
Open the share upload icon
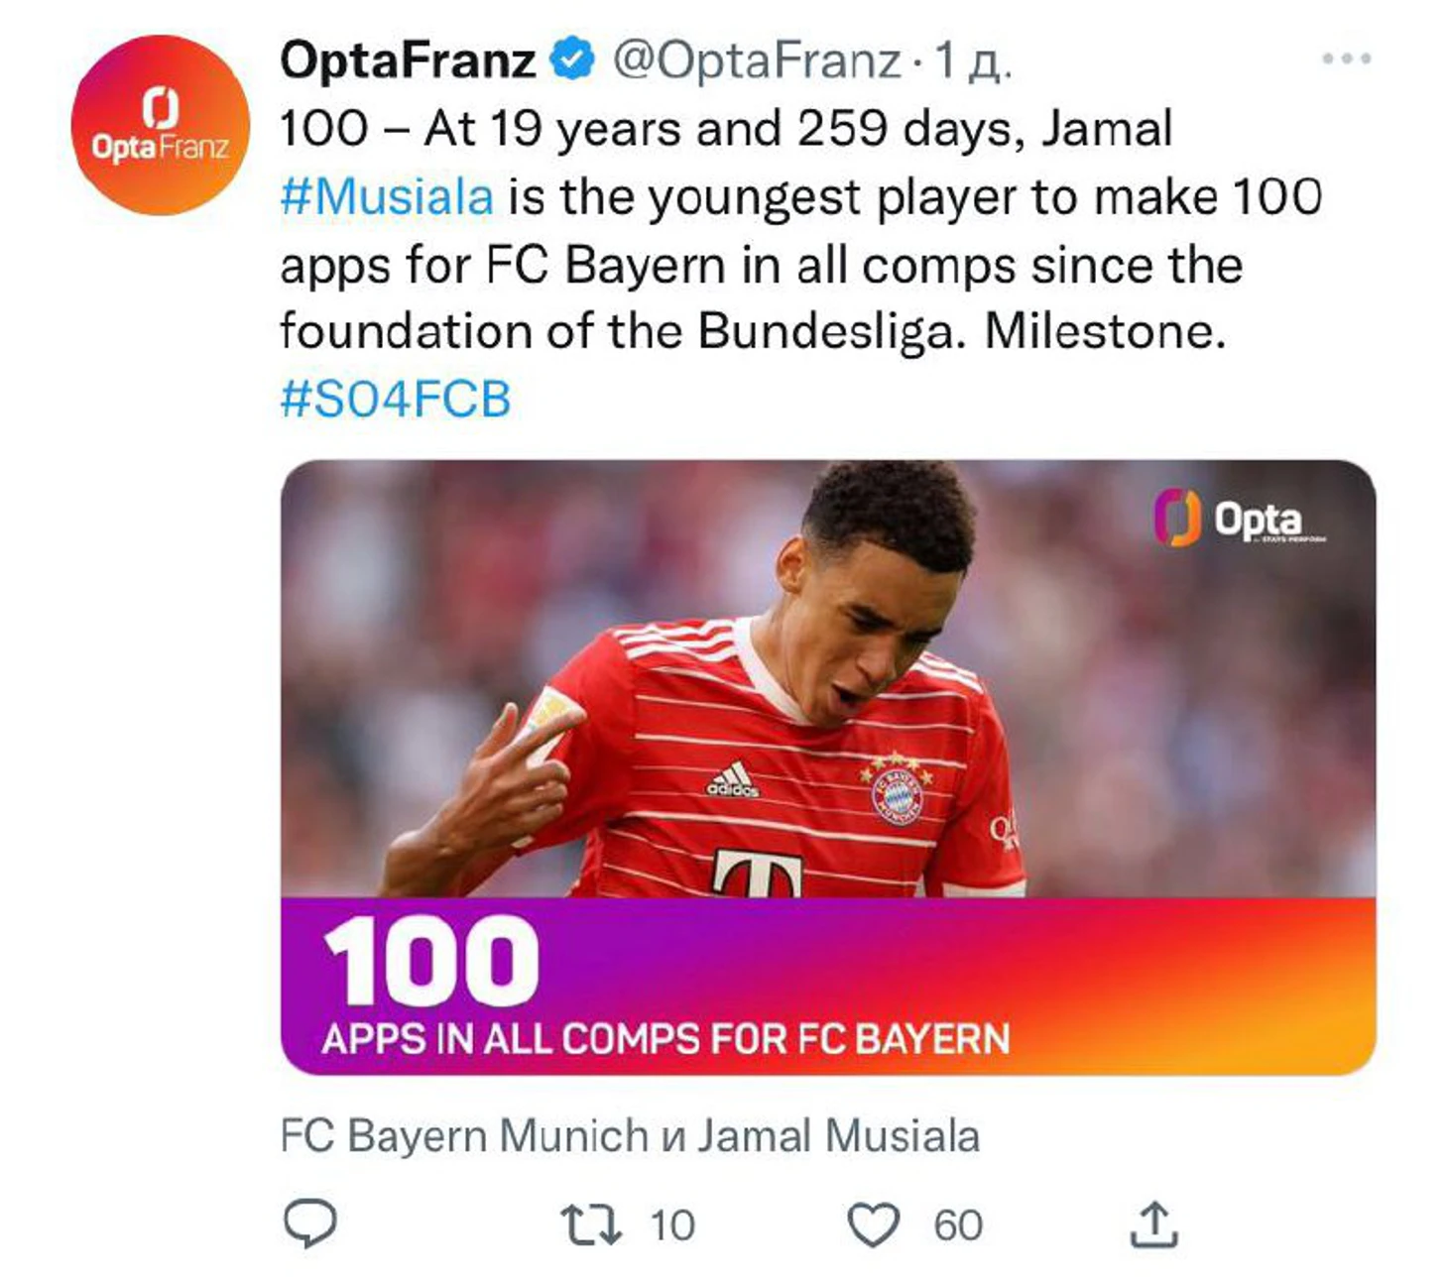click(x=1153, y=1224)
